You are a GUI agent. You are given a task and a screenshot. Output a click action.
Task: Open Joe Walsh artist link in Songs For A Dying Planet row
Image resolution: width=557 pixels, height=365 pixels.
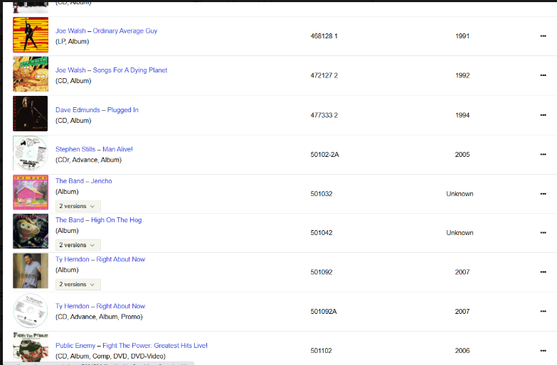pos(70,70)
